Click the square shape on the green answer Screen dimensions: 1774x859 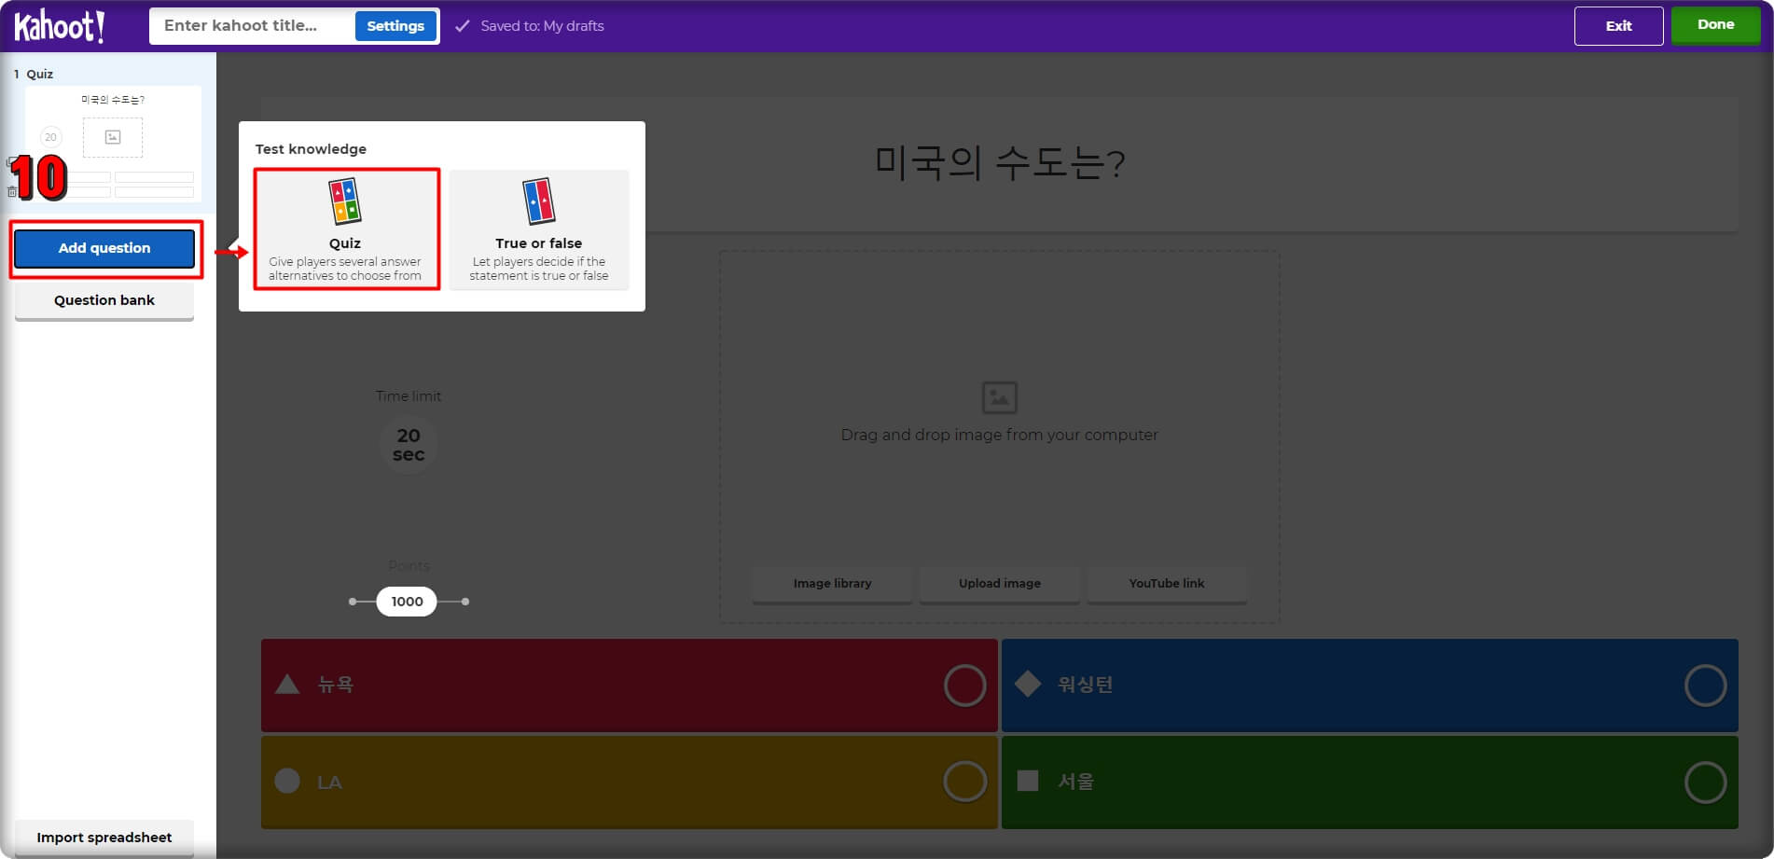point(1028,781)
